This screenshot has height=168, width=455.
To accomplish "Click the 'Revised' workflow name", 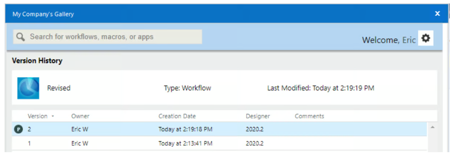I will (59, 88).
